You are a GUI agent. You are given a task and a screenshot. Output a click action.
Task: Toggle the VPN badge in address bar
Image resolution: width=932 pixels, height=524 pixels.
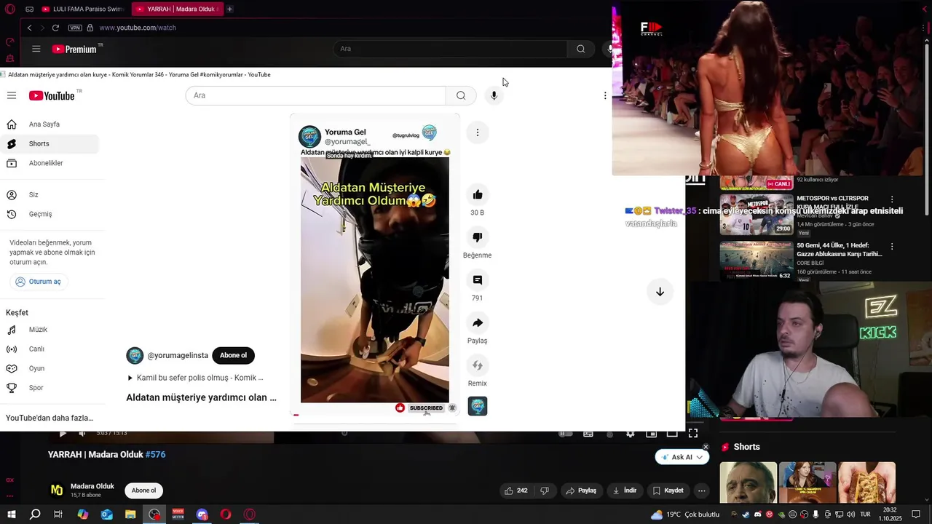tap(75, 28)
